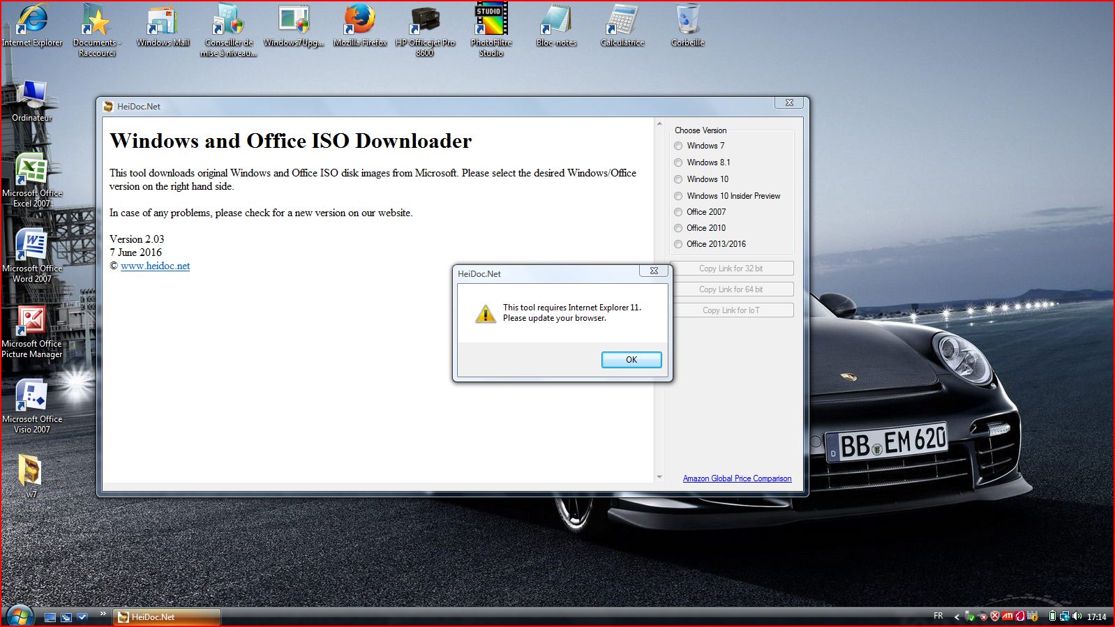
Task: Open Amazon Global Price Comparison link
Action: (x=737, y=478)
